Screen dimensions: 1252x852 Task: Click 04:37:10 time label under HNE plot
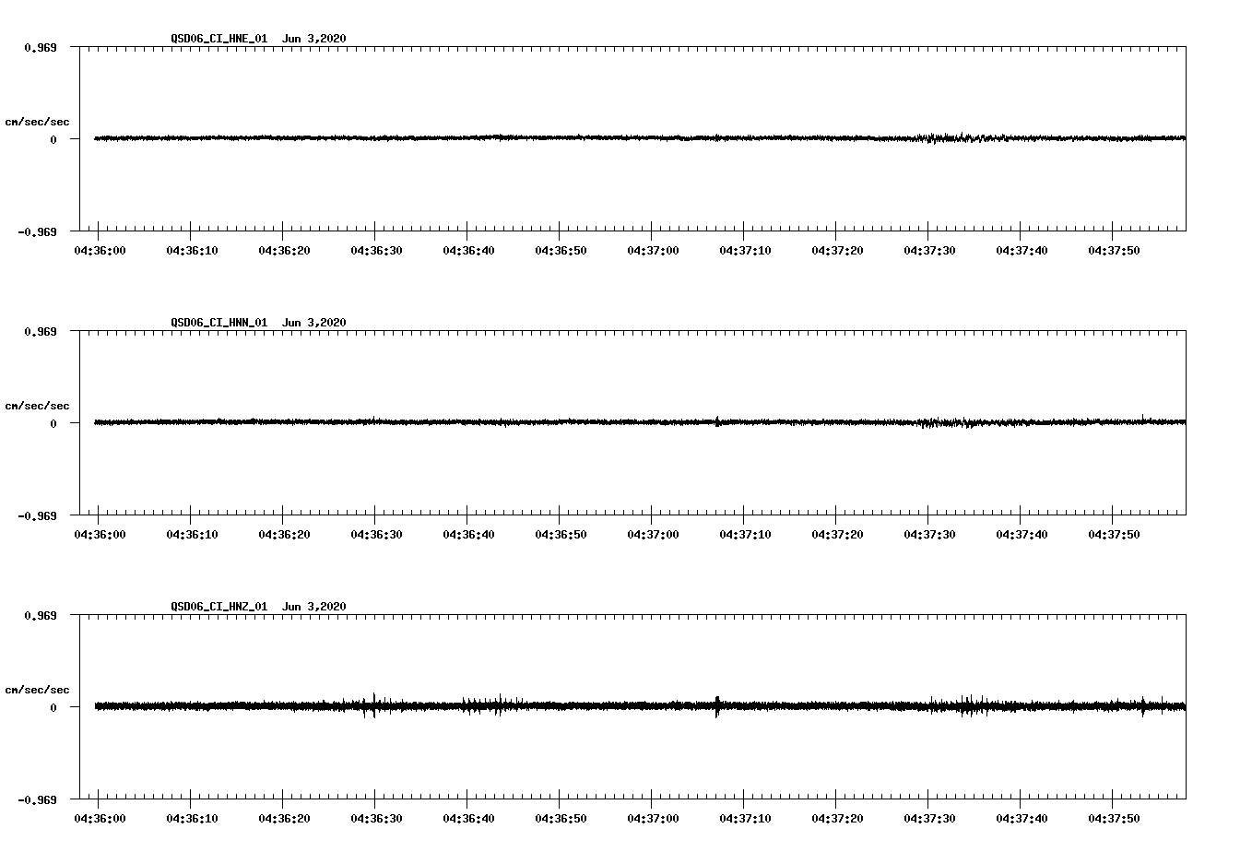(x=745, y=251)
